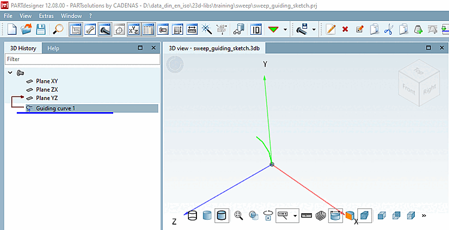
Task: Expand view toolbar overflow chevron
Action: pos(424,216)
